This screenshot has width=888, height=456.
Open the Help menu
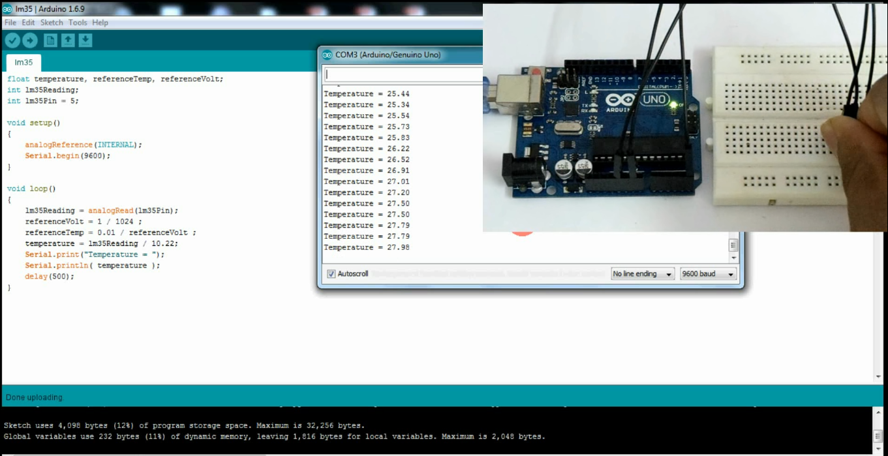[100, 22]
